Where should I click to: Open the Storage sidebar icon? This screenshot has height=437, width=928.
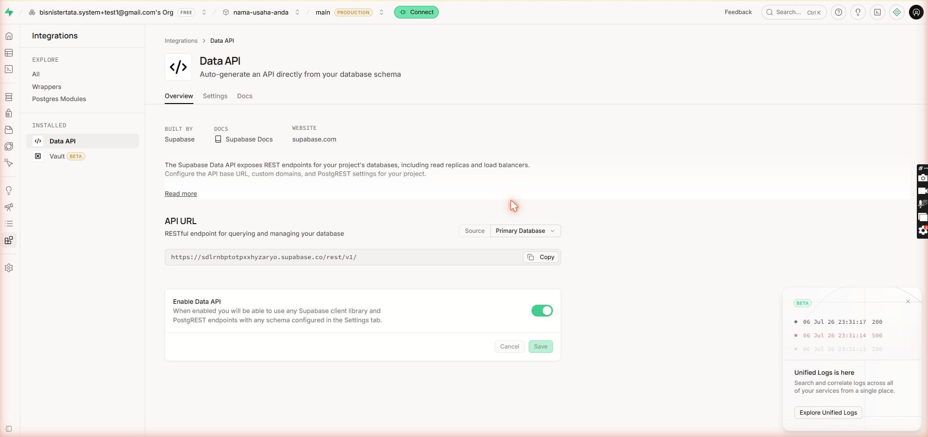[x=9, y=130]
